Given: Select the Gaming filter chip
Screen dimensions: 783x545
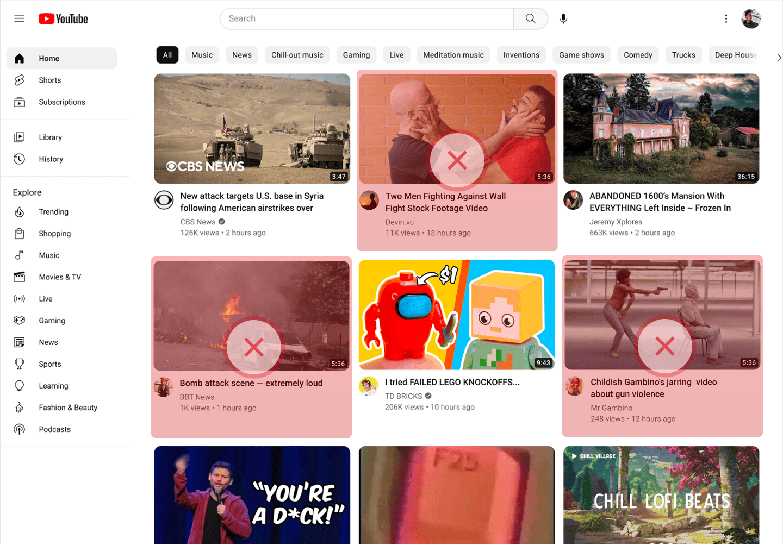Looking at the screenshot, I should click(356, 55).
